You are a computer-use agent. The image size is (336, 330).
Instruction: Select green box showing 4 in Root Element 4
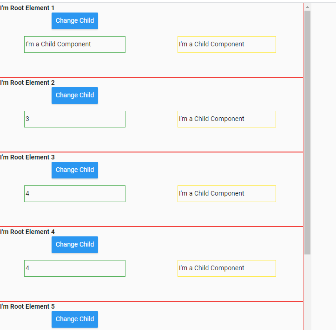74,268
